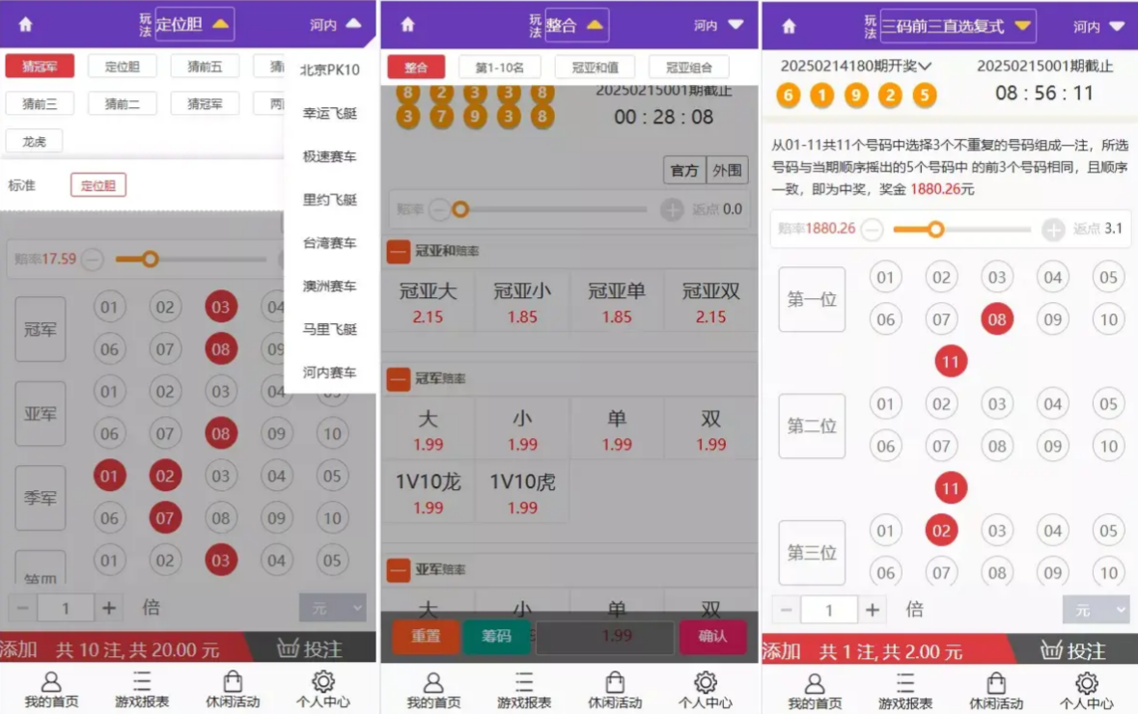Open 休闲活动 bag icon in the middle panel
1138x714 pixels.
(615, 682)
